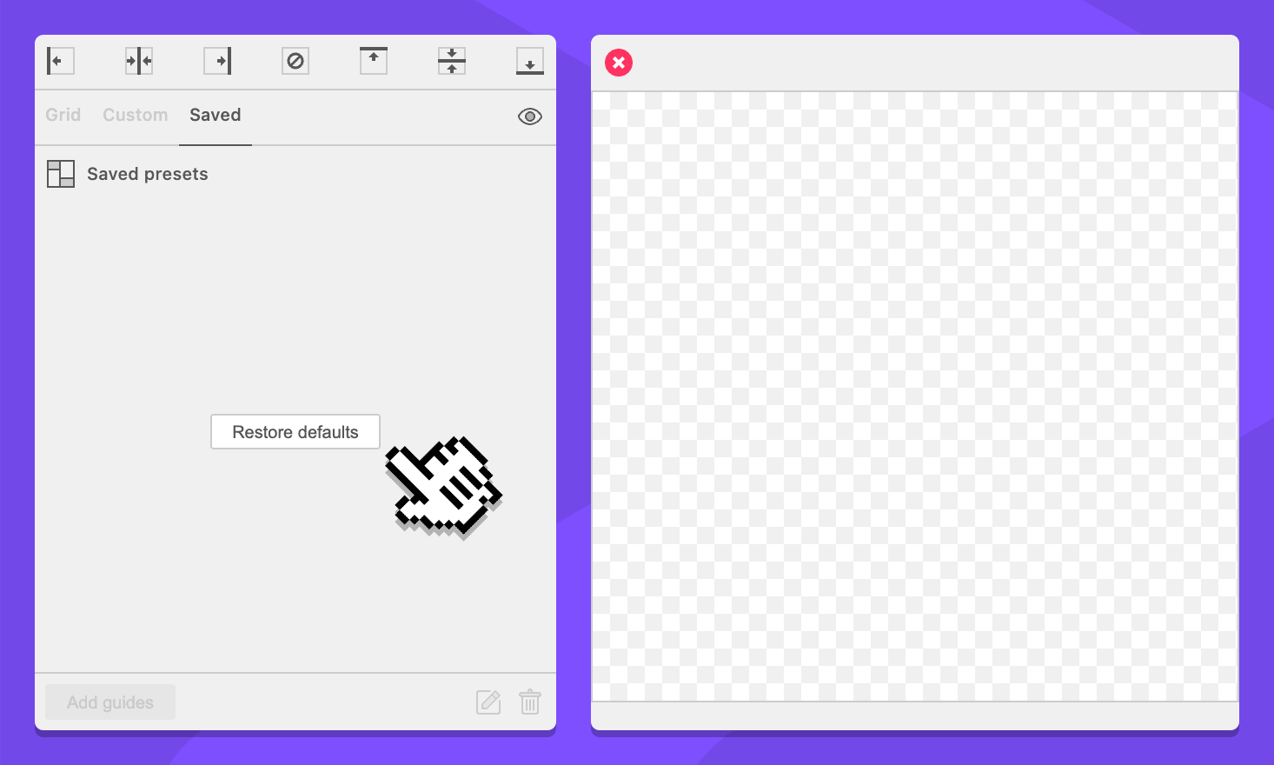This screenshot has height=765, width=1274.
Task: Click the Add guides button
Action: coord(110,702)
